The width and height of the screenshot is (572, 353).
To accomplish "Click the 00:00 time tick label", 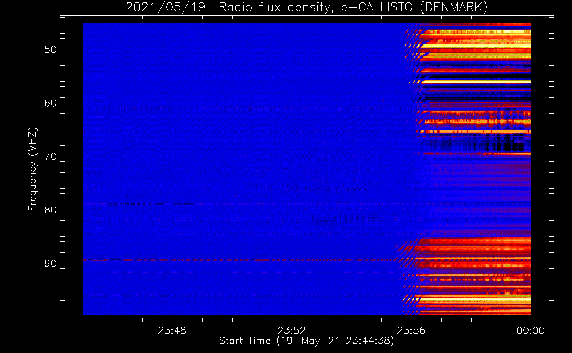I will (531, 331).
